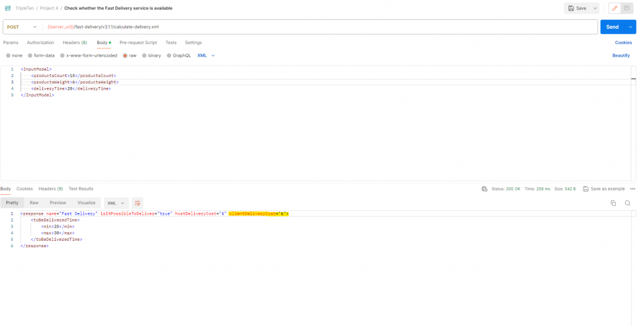637x326 pixels.
Task: Click the HTTP collection icon before TripleTen
Action: pyautogui.click(x=7, y=8)
